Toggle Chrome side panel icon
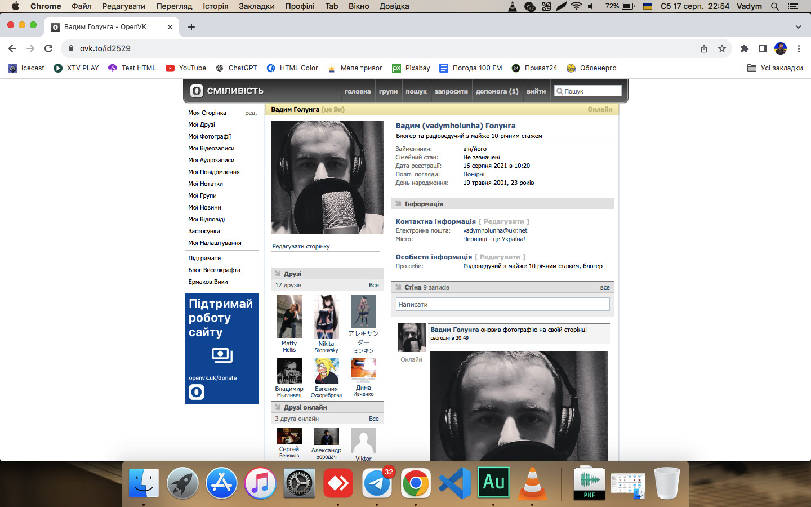The width and height of the screenshot is (811, 507). [x=762, y=48]
